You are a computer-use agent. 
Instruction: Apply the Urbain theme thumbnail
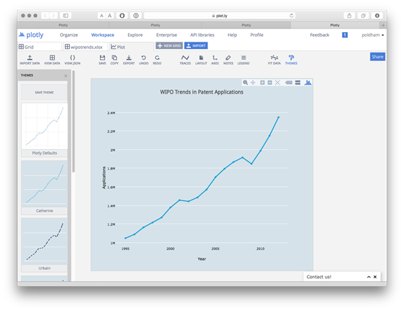point(45,241)
